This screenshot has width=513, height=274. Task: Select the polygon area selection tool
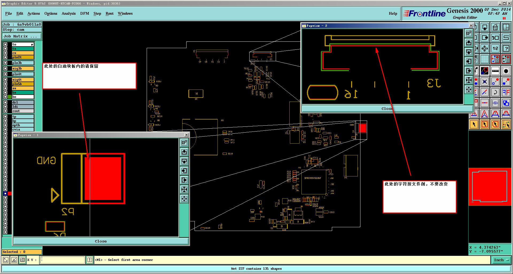pyautogui.click(x=495, y=124)
